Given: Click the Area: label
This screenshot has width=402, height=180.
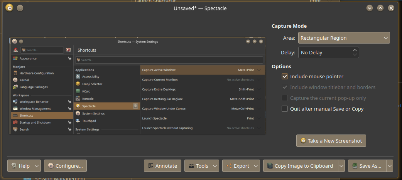Looking at the screenshot, I should [x=289, y=38].
